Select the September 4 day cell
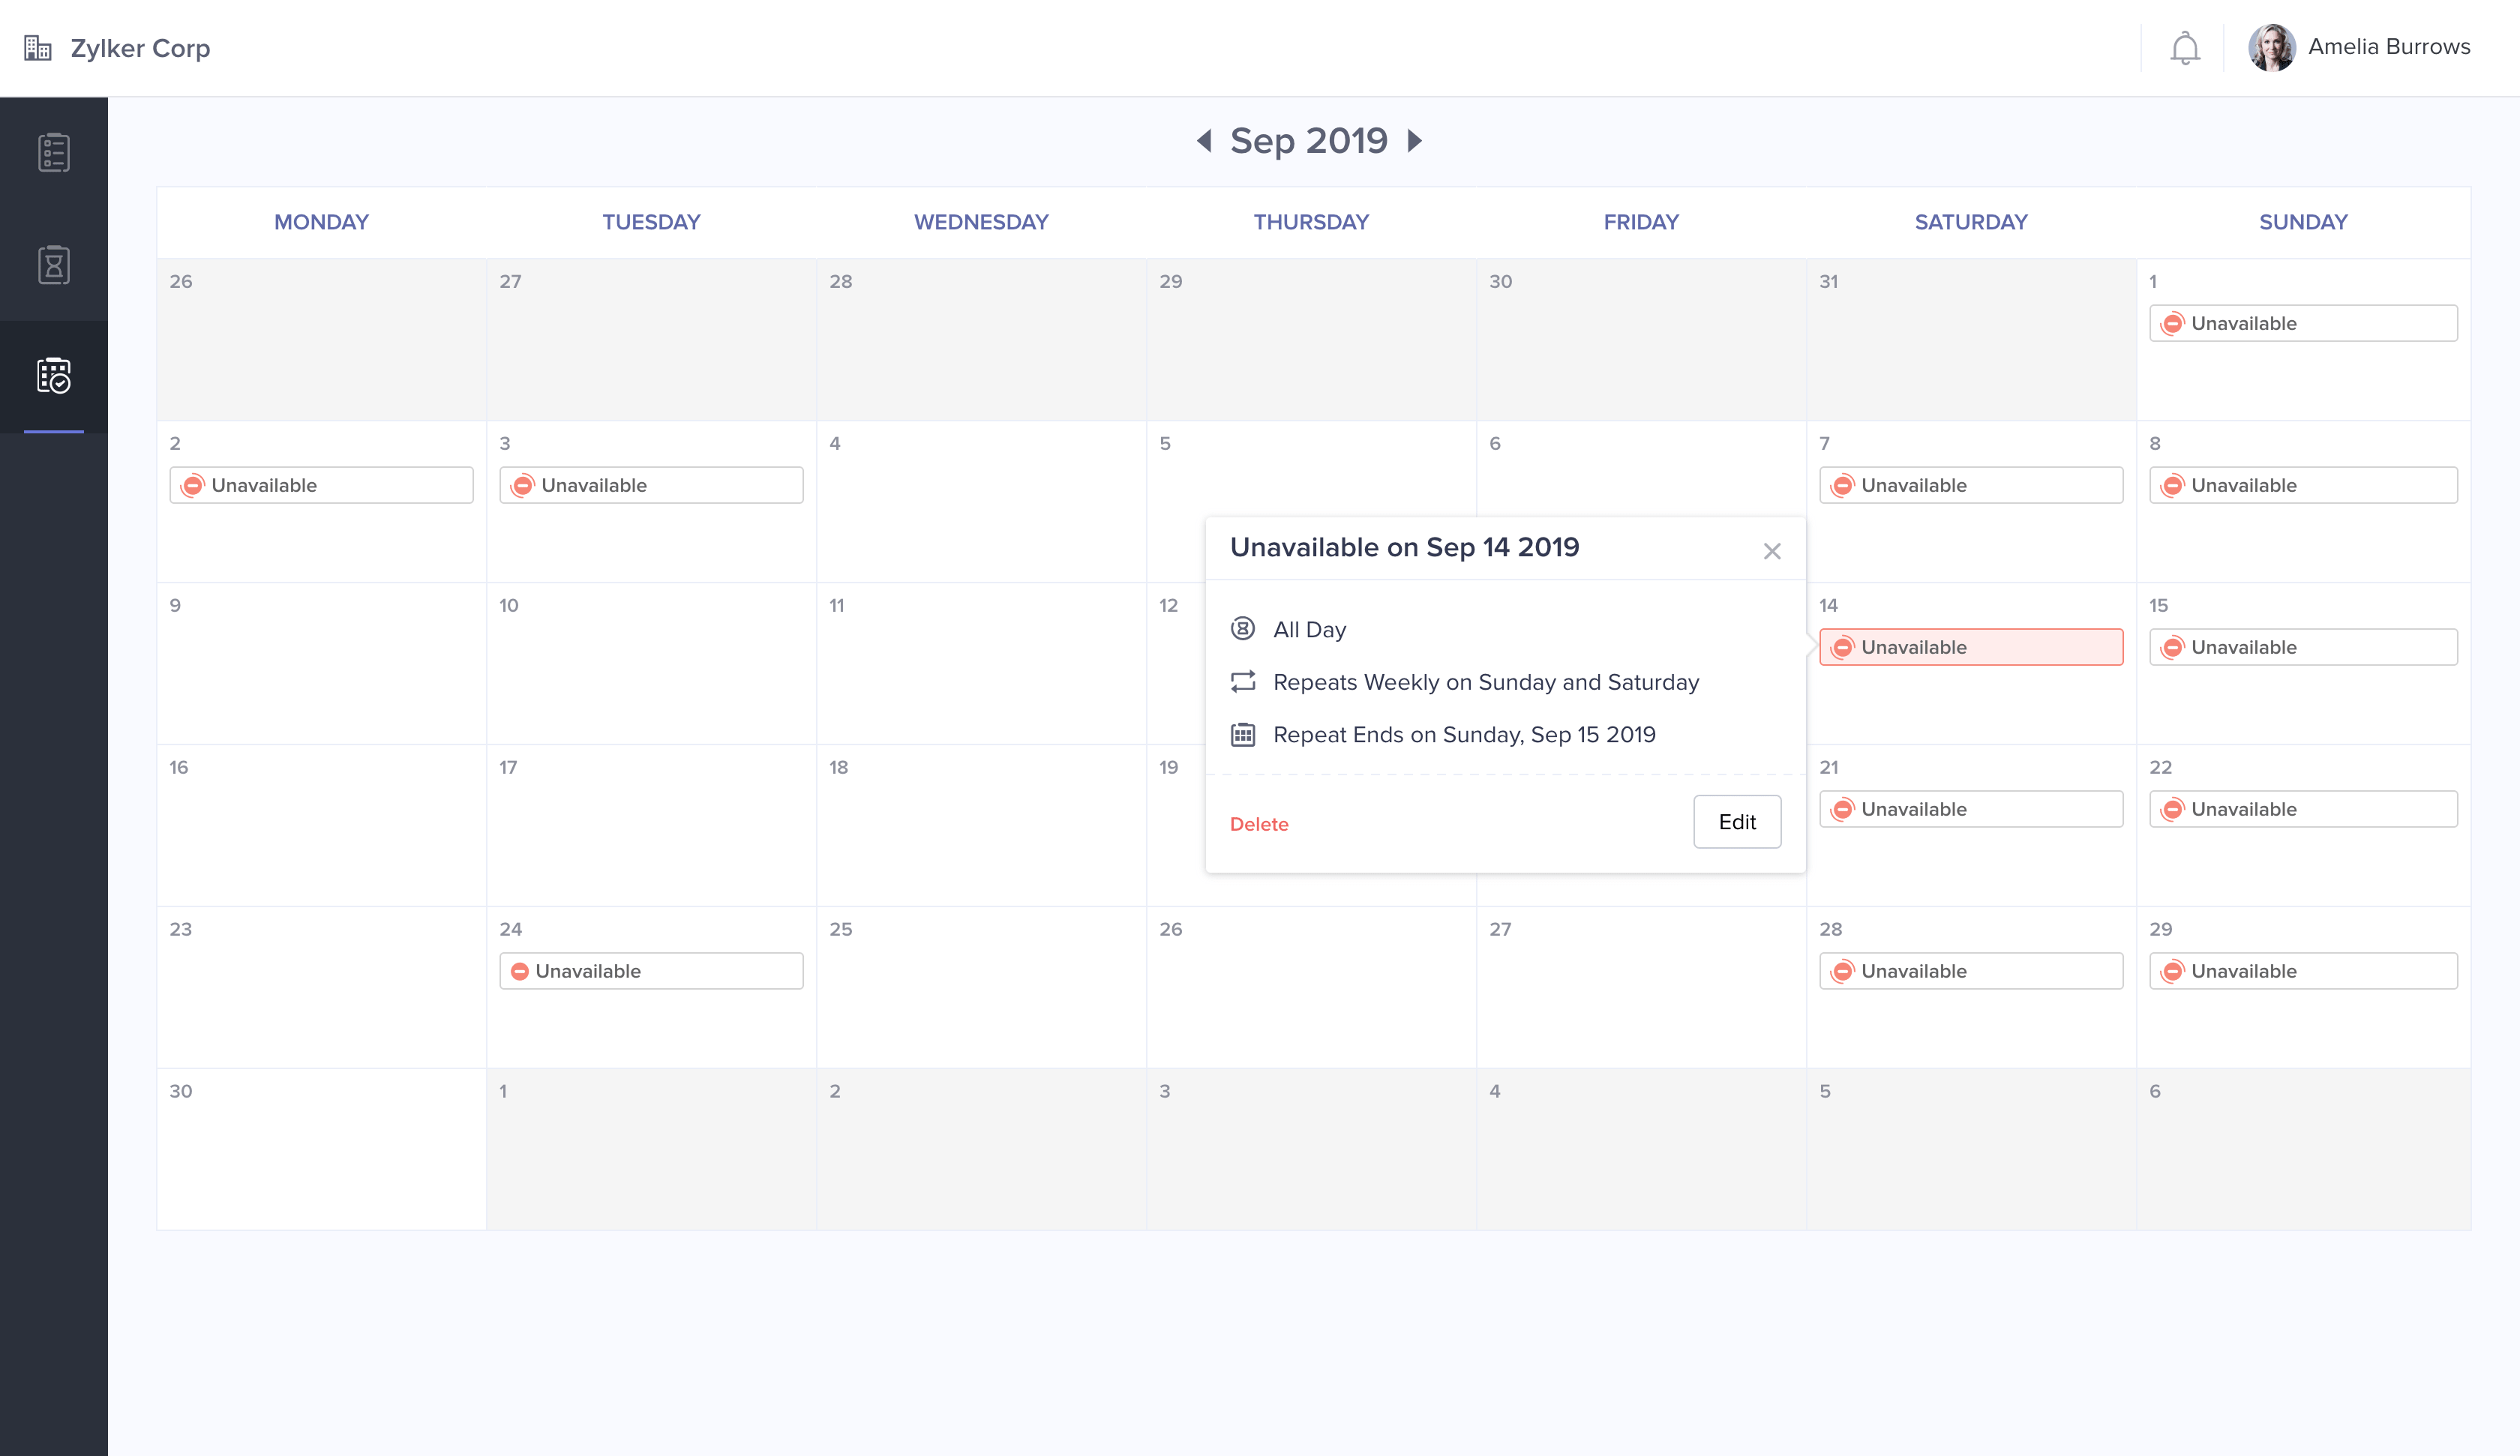Viewport: 2520px width, 1456px height. tap(981, 502)
